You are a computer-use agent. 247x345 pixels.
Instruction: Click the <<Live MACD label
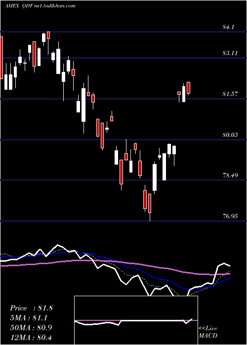tap(208, 332)
